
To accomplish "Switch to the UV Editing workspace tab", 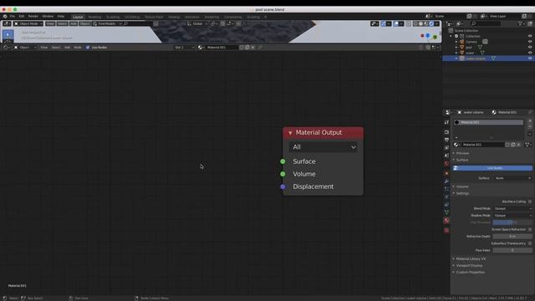I will [132, 17].
